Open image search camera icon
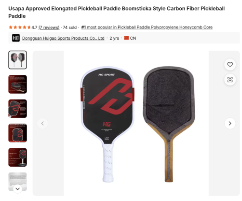The height and width of the screenshot is (201, 242). (230, 80)
